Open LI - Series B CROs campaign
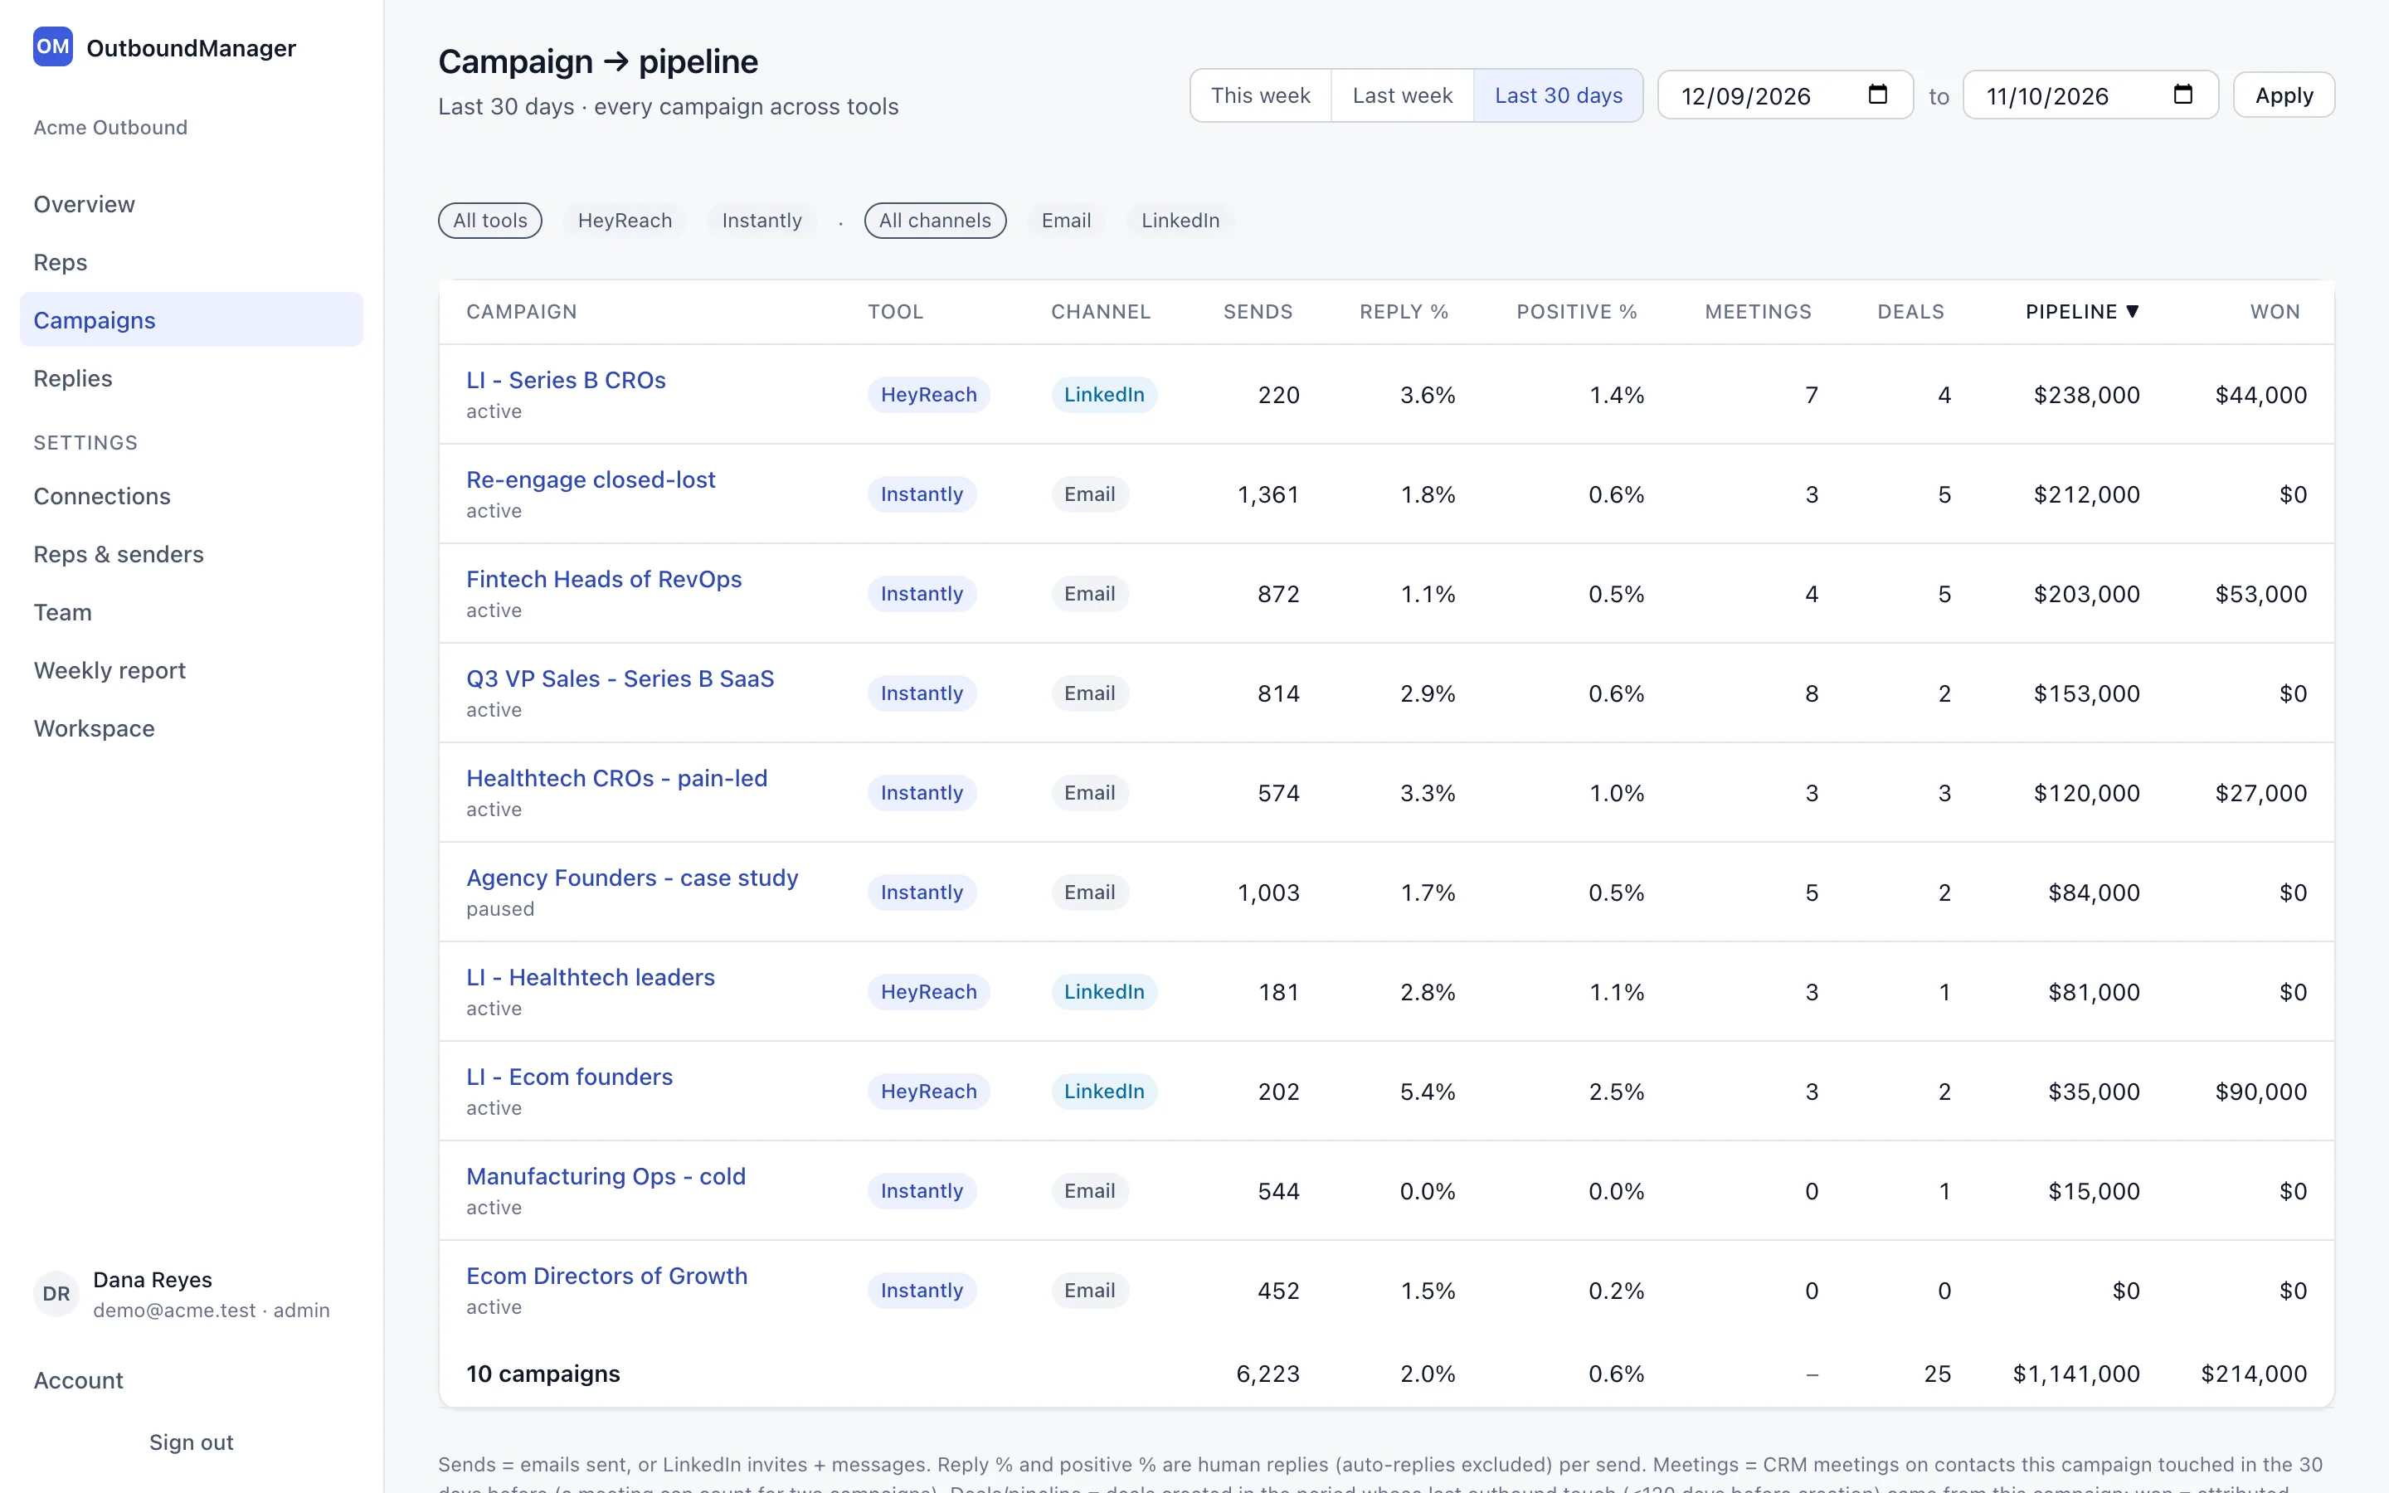This screenshot has width=2389, height=1493. [566, 380]
